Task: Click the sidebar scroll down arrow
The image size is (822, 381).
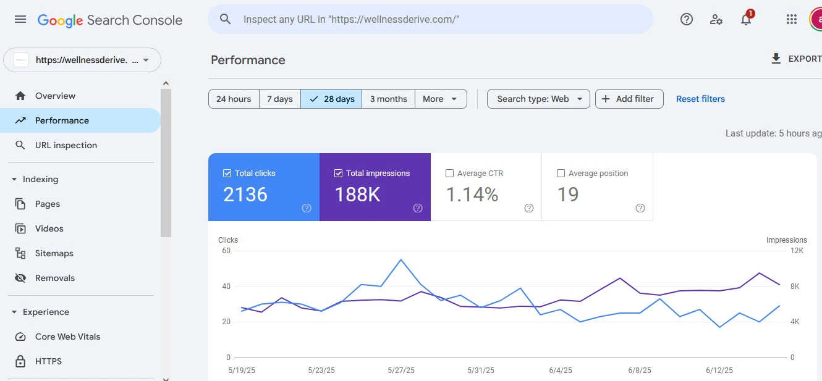Action: [166, 378]
